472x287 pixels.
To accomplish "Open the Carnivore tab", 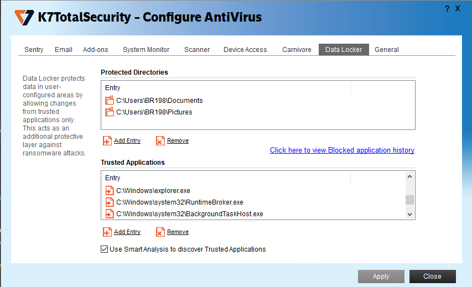I will click(x=297, y=50).
